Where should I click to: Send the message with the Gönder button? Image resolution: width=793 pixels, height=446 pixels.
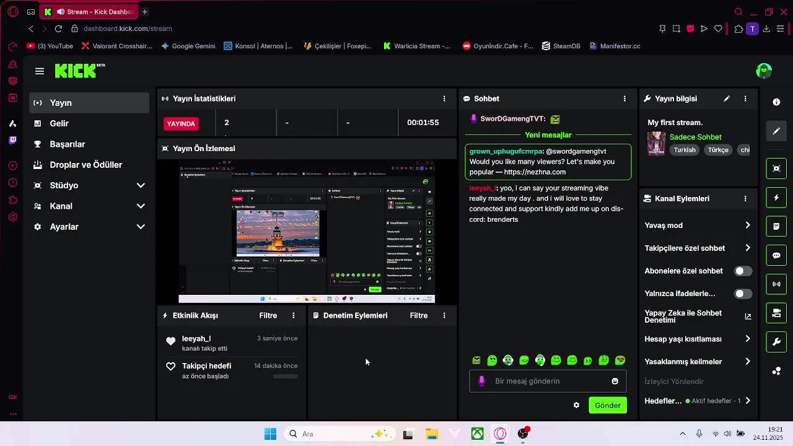point(608,405)
